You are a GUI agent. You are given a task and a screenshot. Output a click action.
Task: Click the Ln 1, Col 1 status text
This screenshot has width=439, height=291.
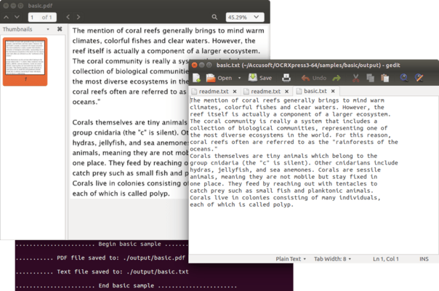385,259
